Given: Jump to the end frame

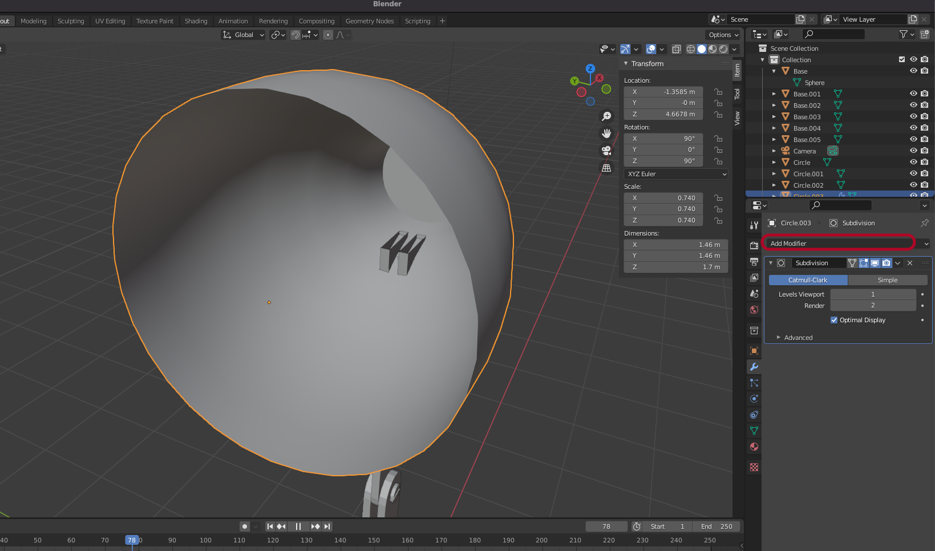Looking at the screenshot, I should click(327, 526).
